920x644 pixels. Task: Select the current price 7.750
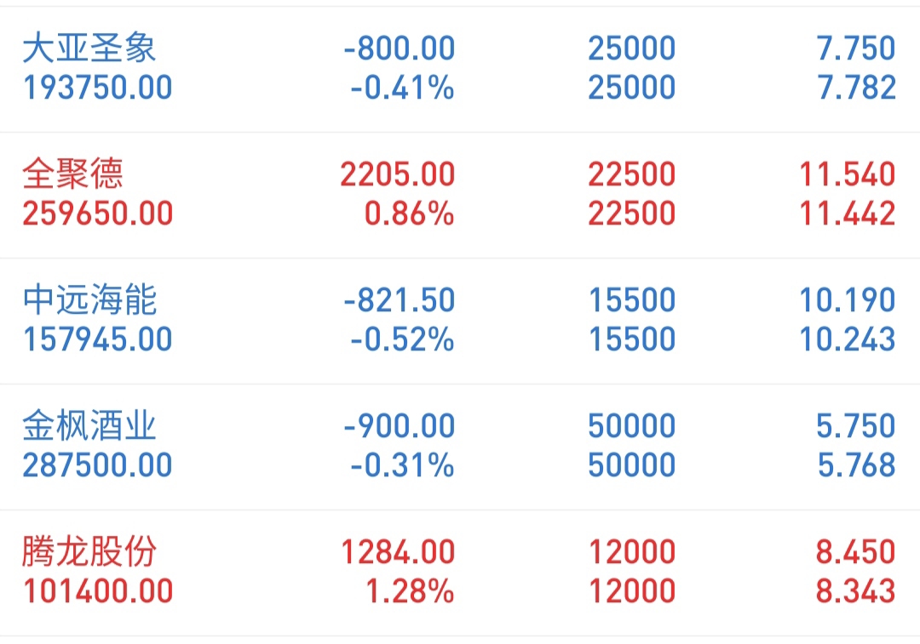pos(856,48)
